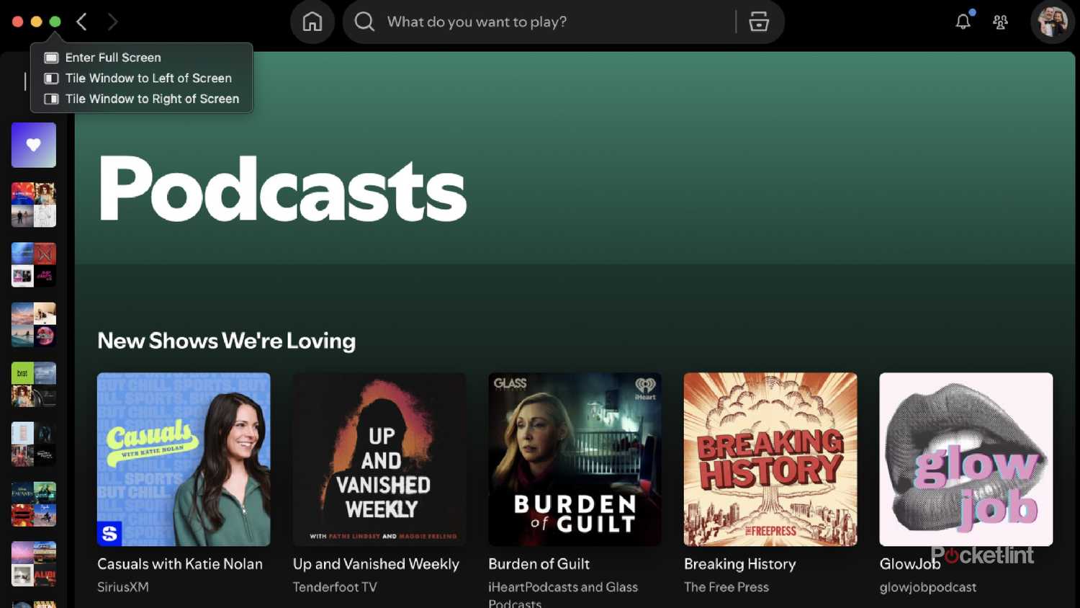Open the GlowJob podcast cover art
This screenshot has height=608, width=1080.
966,459
